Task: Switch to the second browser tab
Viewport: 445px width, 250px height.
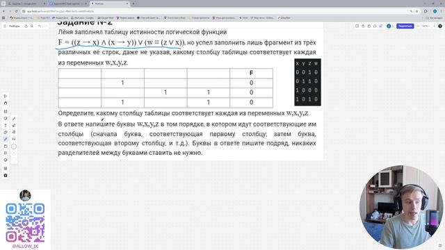Action: pyautogui.click(x=68, y=3)
